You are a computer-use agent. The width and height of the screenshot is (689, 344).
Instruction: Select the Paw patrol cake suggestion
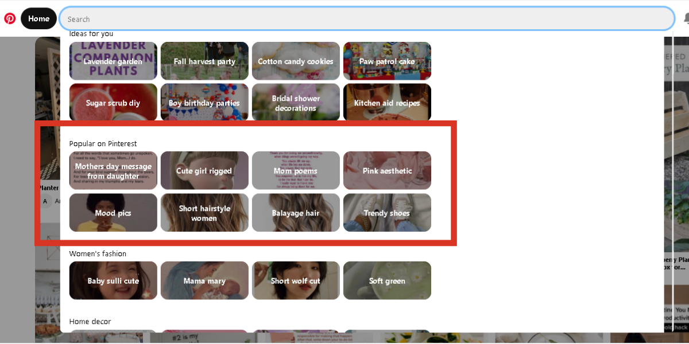387,61
